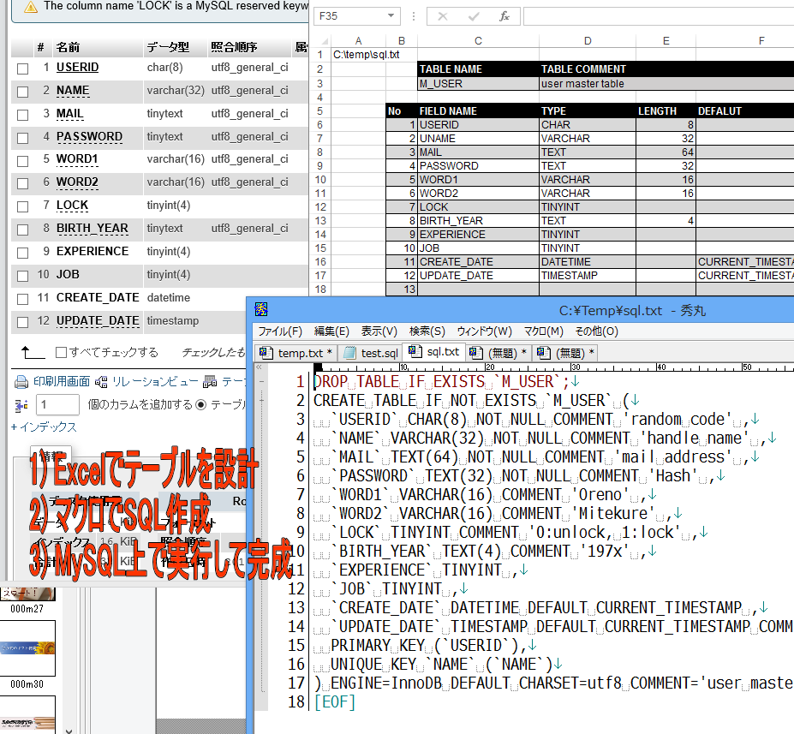Tick the すべてチェックする checkbox
Screen dimensions: 794x734
(x=61, y=353)
